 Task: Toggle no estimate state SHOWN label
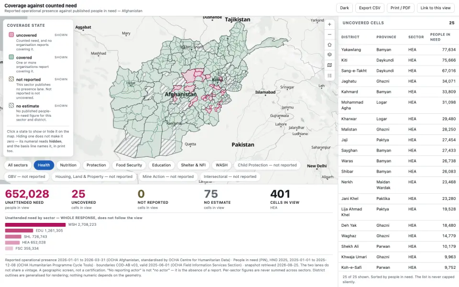[x=61, y=106]
